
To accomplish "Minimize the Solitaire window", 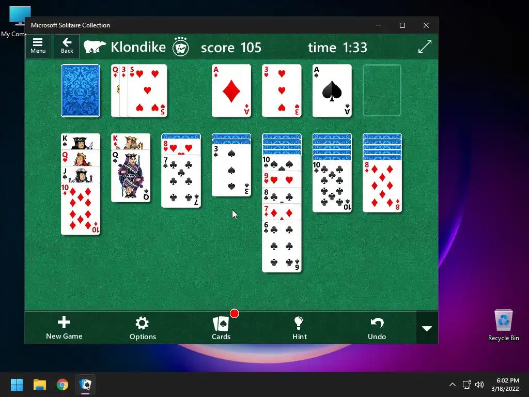I will 379,25.
